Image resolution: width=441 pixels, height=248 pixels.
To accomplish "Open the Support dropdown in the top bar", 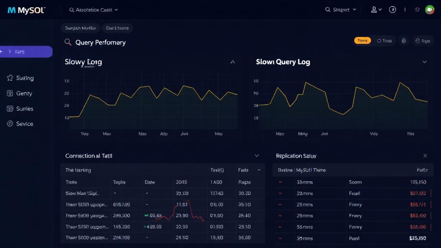I will click(x=341, y=9).
